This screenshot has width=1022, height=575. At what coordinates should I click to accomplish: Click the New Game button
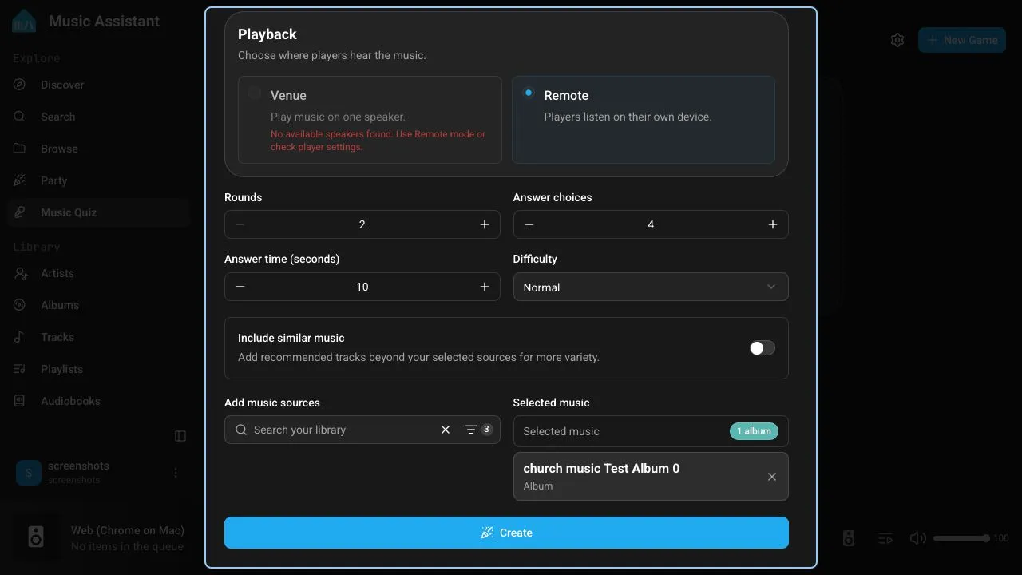[x=962, y=40]
